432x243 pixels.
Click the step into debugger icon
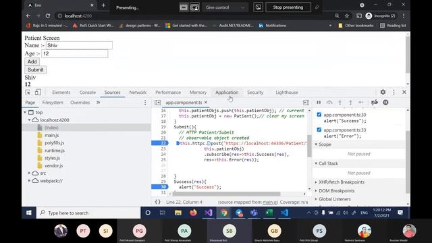point(340,103)
